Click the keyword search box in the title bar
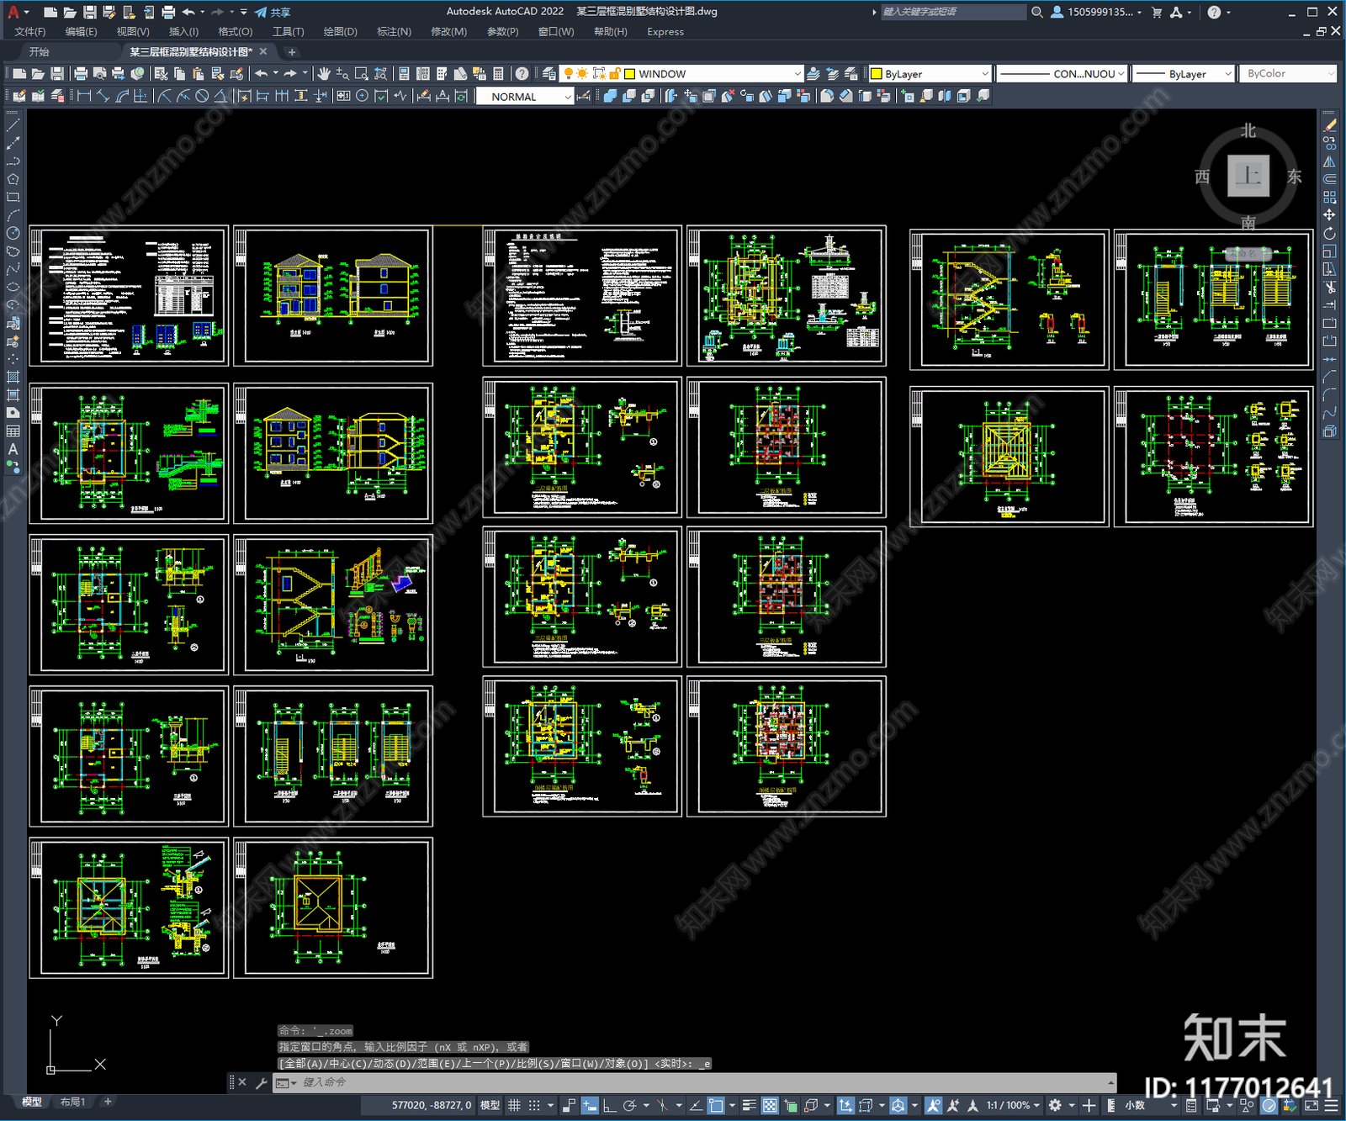Image resolution: width=1346 pixels, height=1121 pixels. pyautogui.click(x=953, y=12)
